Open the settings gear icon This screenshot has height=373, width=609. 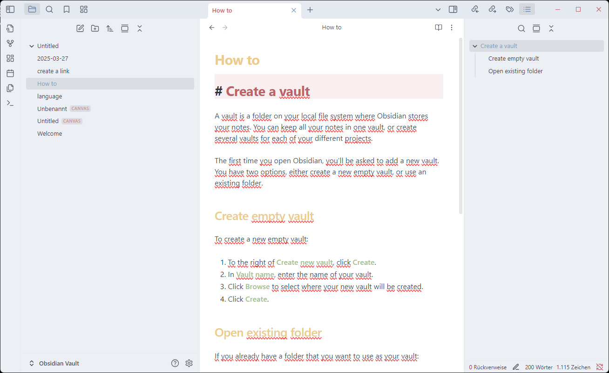point(189,363)
